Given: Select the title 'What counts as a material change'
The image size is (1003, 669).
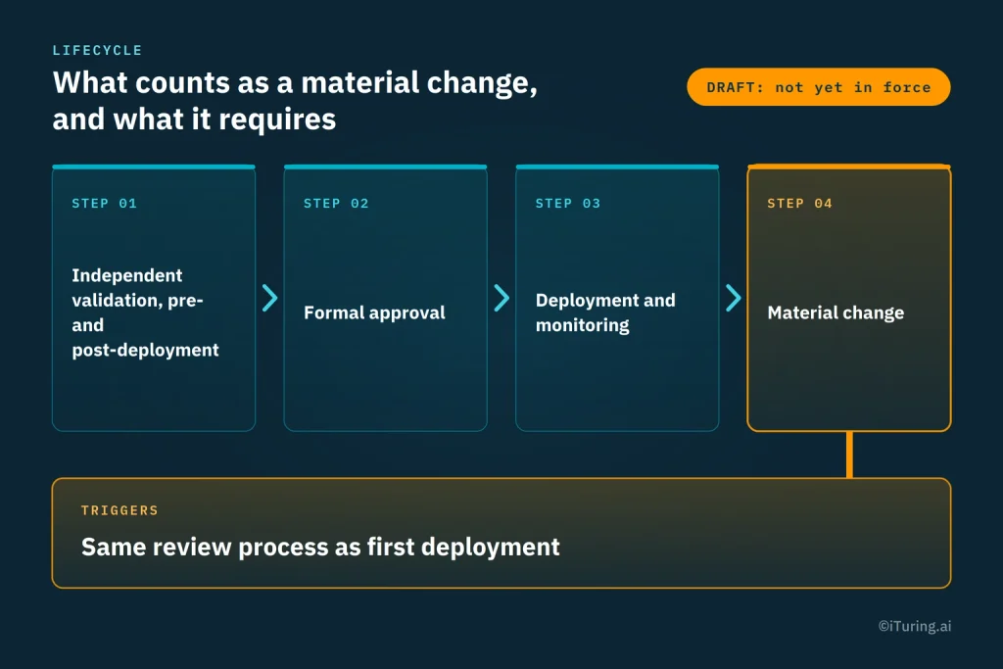Looking at the screenshot, I should 295,101.
